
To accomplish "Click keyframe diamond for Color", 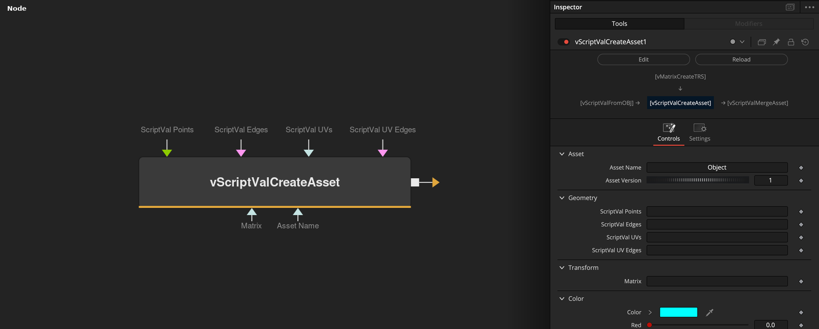I will click(801, 312).
